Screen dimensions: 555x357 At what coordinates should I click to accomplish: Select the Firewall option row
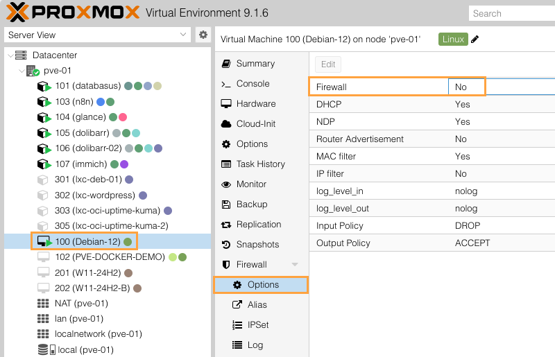(x=432, y=87)
